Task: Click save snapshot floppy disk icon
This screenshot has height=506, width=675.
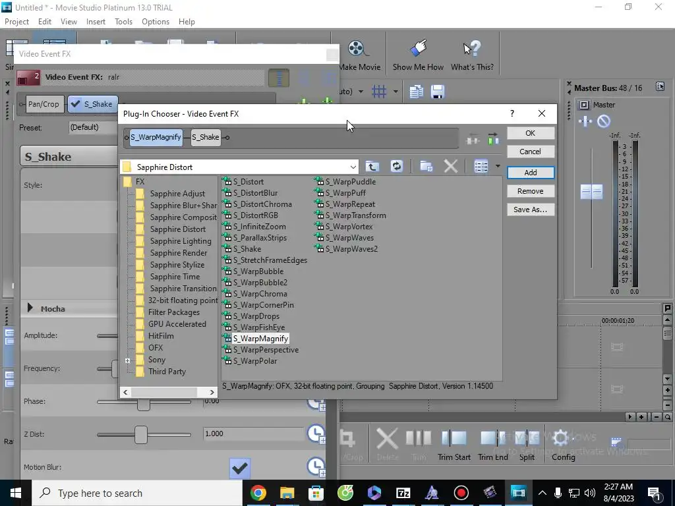Action: point(438,92)
